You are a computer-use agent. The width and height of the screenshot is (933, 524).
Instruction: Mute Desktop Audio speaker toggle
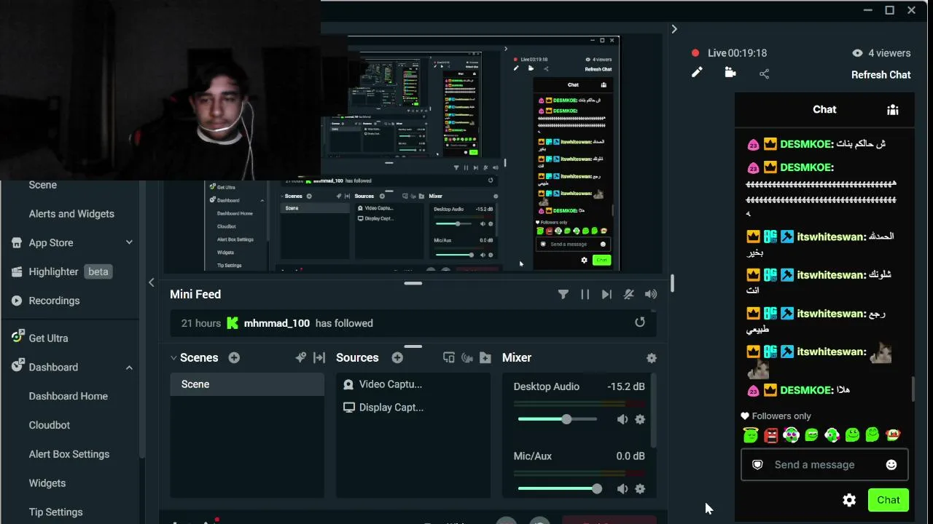pyautogui.click(x=622, y=419)
